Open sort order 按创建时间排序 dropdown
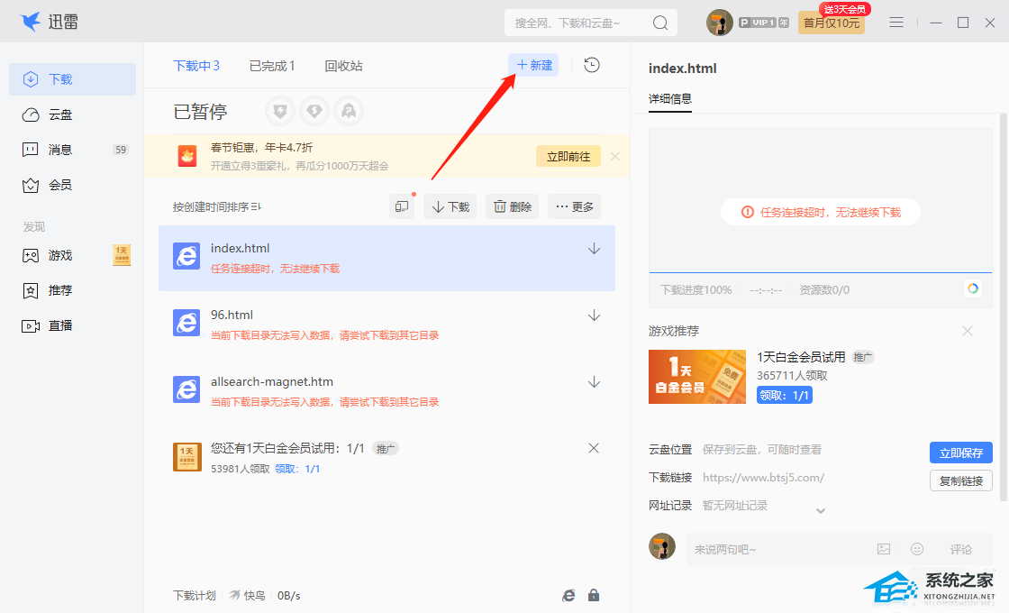Screen dimensions: 1009x613 pyautogui.click(x=217, y=206)
